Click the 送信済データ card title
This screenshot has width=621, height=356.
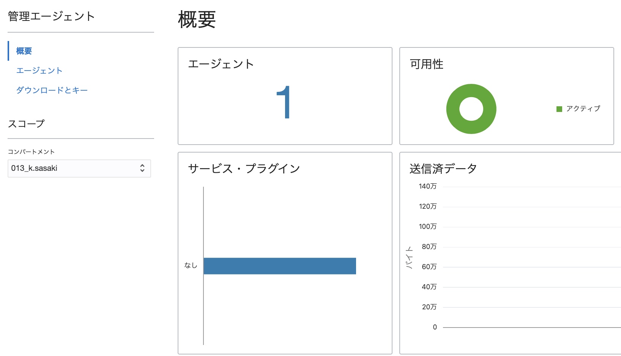(x=443, y=169)
